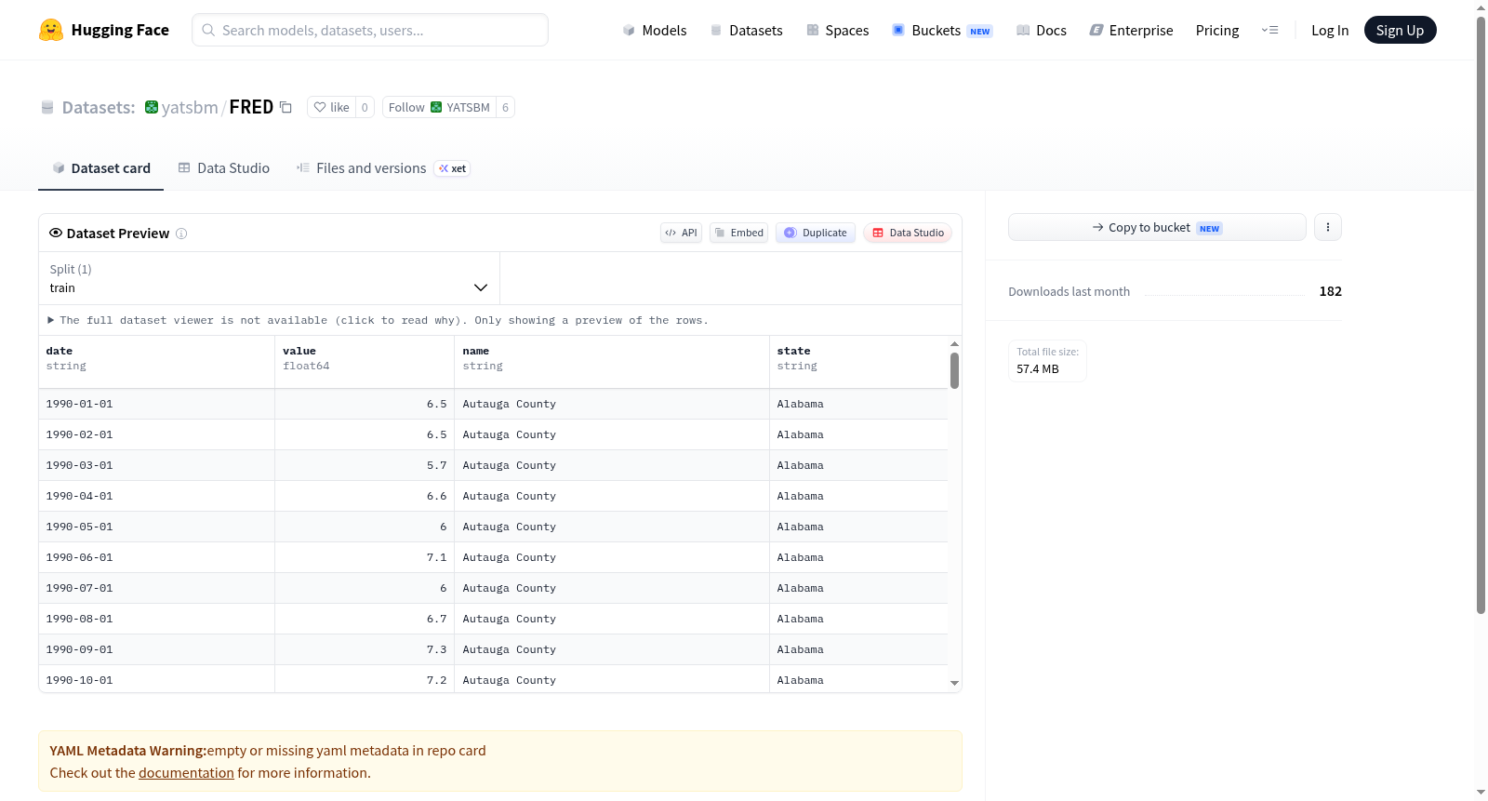Copy dataset name with the copy icon

(x=286, y=107)
